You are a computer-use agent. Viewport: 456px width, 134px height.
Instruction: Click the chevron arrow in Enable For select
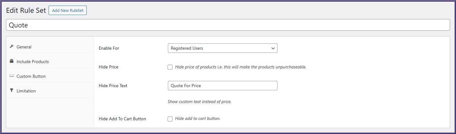pos(273,48)
